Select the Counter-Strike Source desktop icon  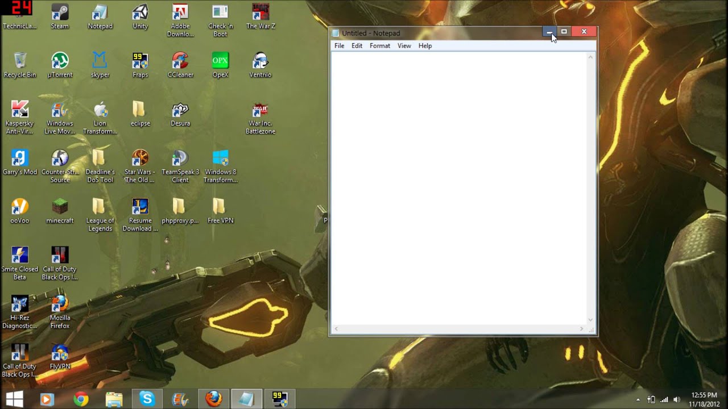tap(60, 166)
